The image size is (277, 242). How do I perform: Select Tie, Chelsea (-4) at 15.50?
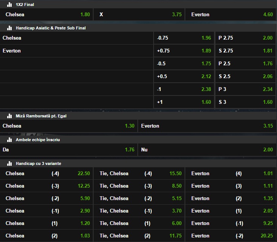click(139, 173)
